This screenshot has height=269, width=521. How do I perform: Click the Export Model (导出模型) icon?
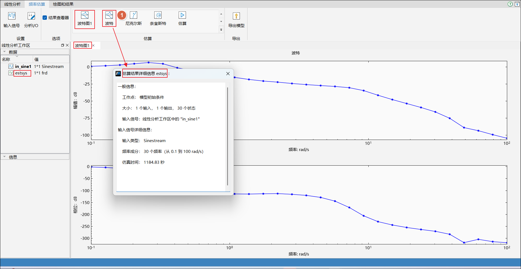[x=236, y=16]
